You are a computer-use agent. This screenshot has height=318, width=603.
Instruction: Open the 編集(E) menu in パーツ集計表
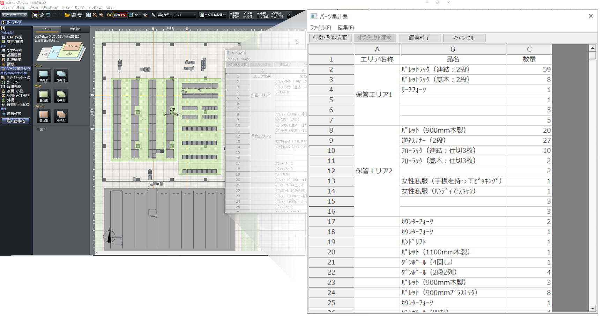[345, 28]
